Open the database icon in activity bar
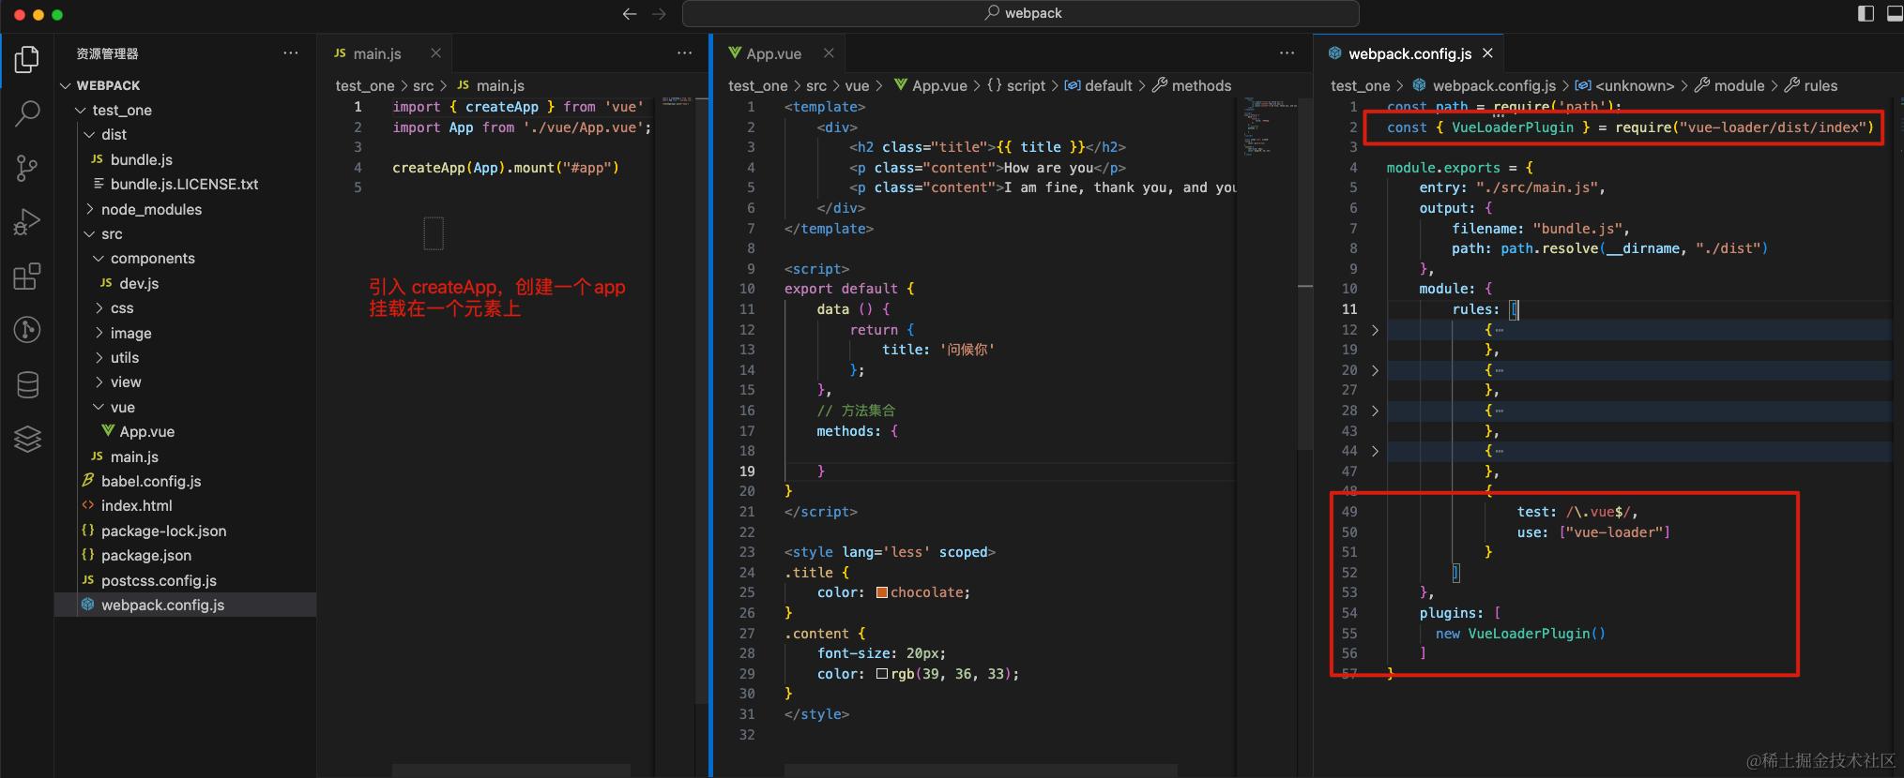1904x778 pixels. [27, 384]
